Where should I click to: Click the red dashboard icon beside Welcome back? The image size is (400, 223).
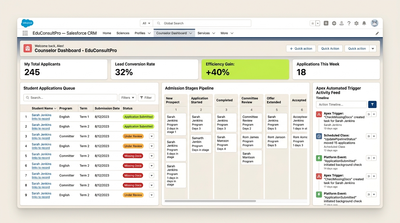pyautogui.click(x=28, y=48)
